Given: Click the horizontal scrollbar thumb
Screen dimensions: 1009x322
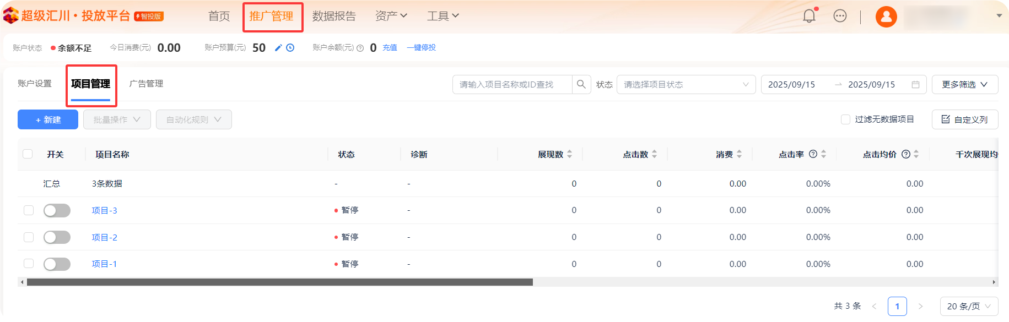Looking at the screenshot, I should pyautogui.click(x=280, y=282).
